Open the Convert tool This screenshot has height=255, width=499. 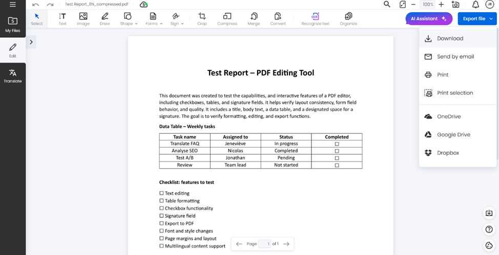[x=278, y=19]
